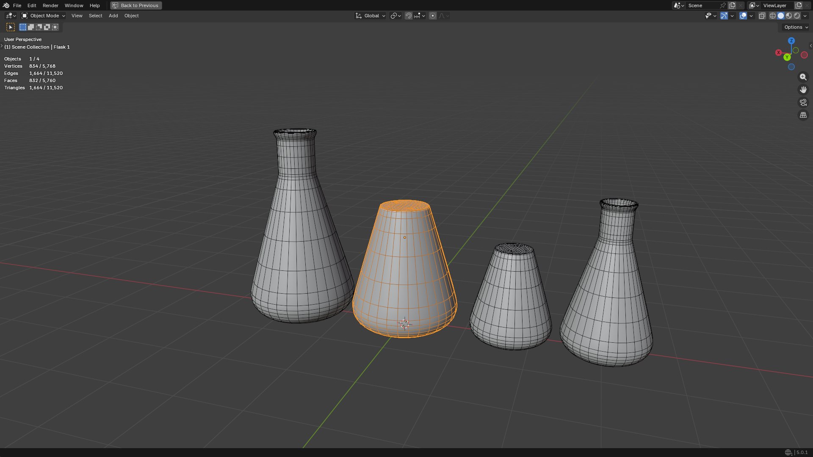This screenshot has height=457, width=813.
Task: Click the Add View Layer icon
Action: [799, 6]
